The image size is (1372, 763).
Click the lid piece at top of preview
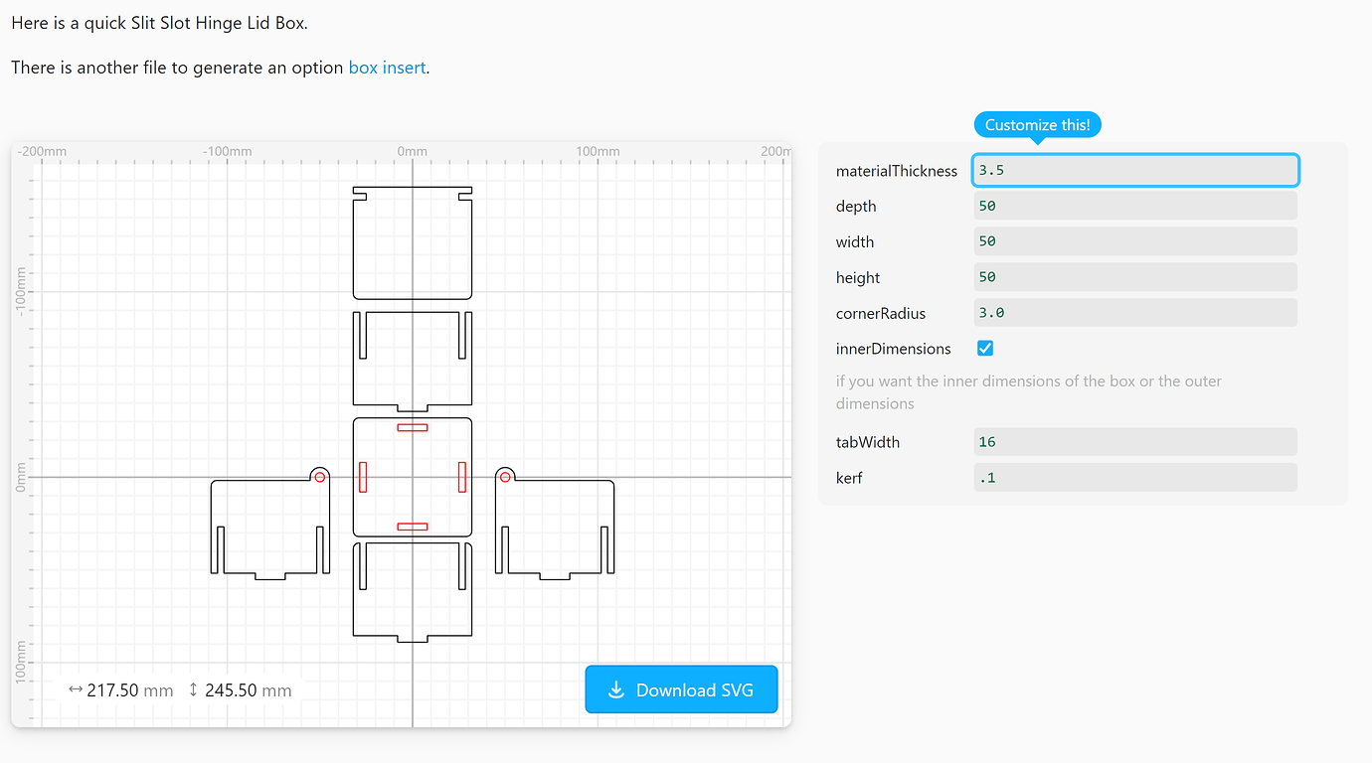(412, 241)
